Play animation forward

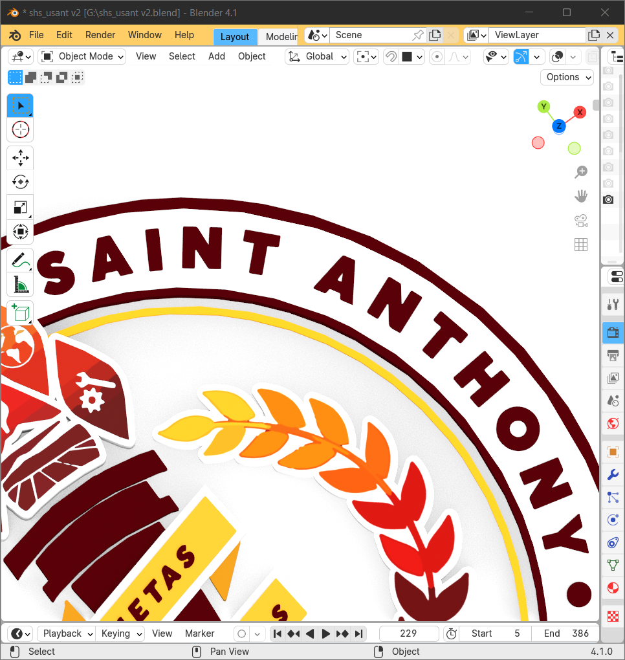click(x=325, y=633)
